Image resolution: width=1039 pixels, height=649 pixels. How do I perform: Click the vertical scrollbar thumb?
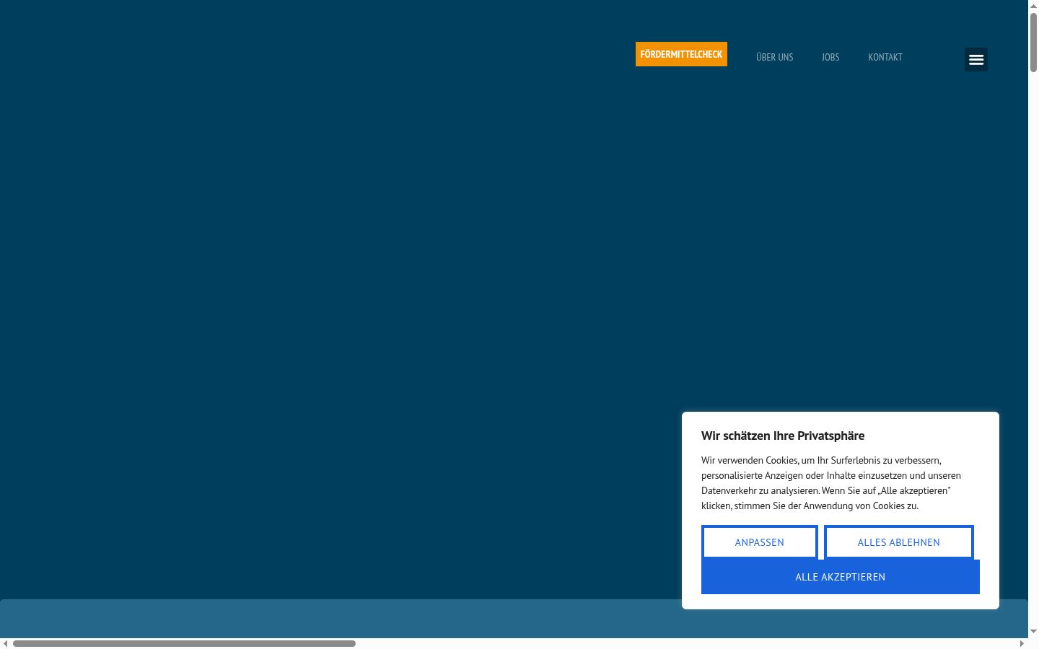[x=1033, y=42]
